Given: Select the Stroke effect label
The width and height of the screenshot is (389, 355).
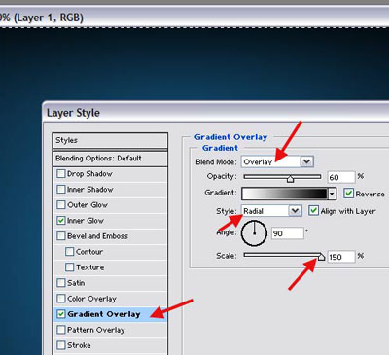Looking at the screenshot, I should [x=79, y=345].
